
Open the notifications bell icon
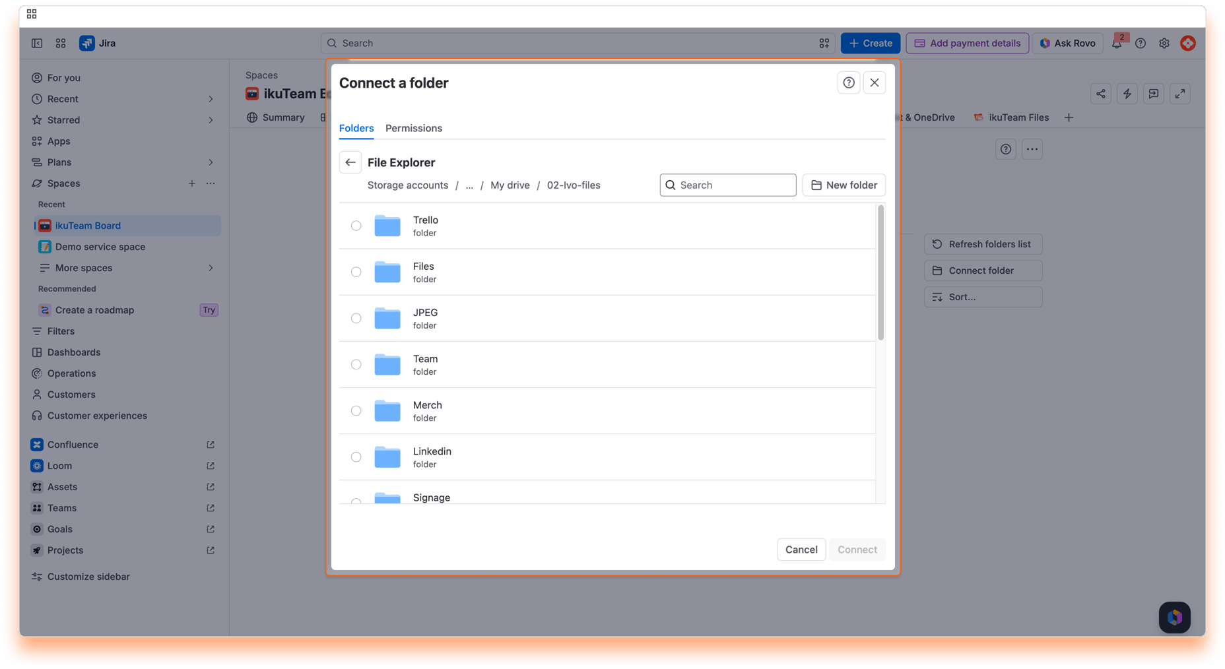(x=1117, y=43)
